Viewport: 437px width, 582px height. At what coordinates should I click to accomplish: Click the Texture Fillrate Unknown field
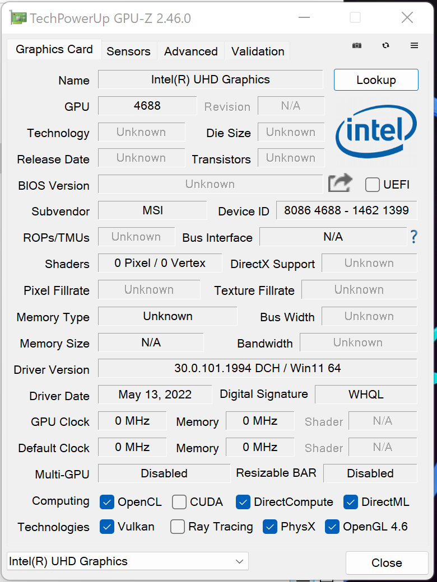tap(359, 289)
